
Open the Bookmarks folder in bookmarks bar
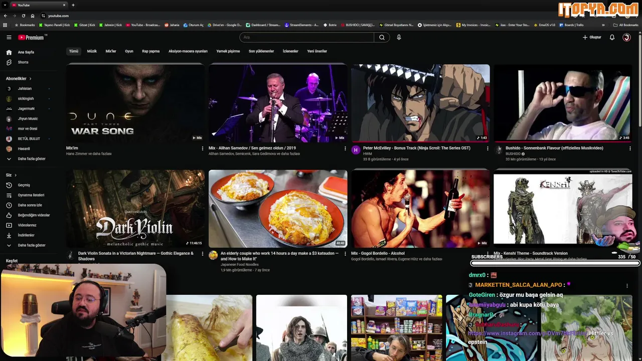point(25,25)
